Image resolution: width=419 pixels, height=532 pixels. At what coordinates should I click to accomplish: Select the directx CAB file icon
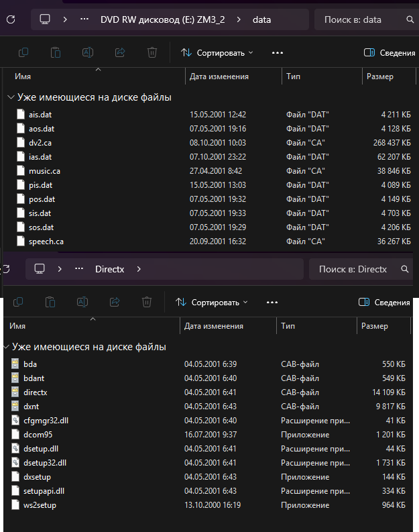tap(17, 392)
